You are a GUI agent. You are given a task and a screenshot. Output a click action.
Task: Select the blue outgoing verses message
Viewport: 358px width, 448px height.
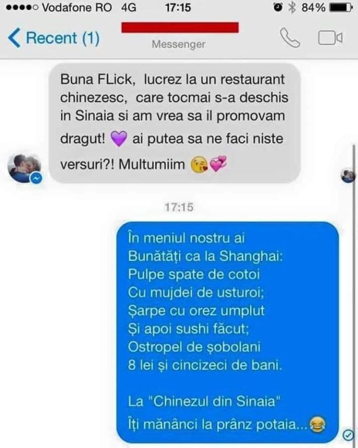227,332
